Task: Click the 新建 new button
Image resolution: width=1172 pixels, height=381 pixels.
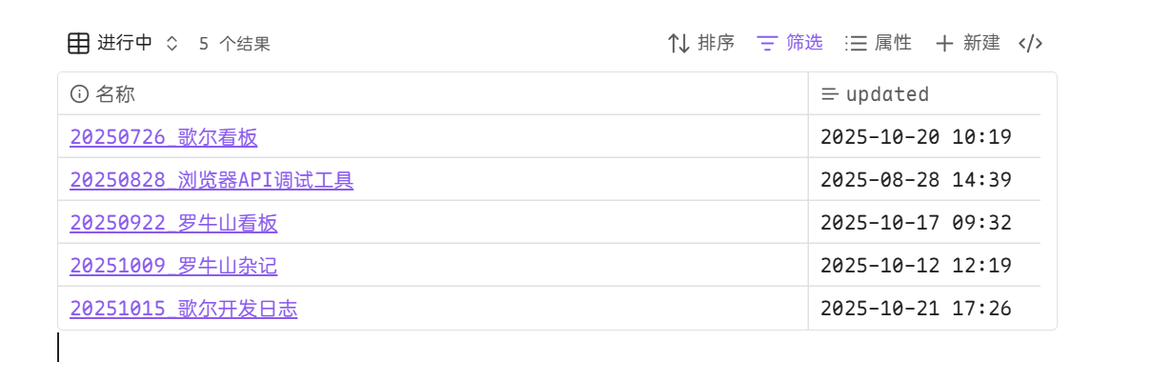Action: 981,43
